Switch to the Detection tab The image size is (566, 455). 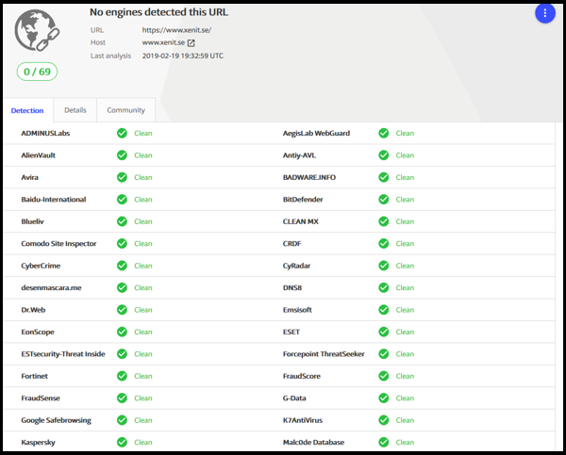[27, 110]
